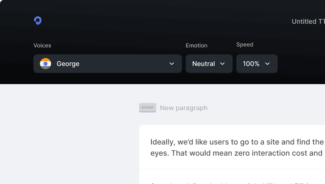Click the Emotion label
Screen dimensions: 325x184
pos(196,46)
